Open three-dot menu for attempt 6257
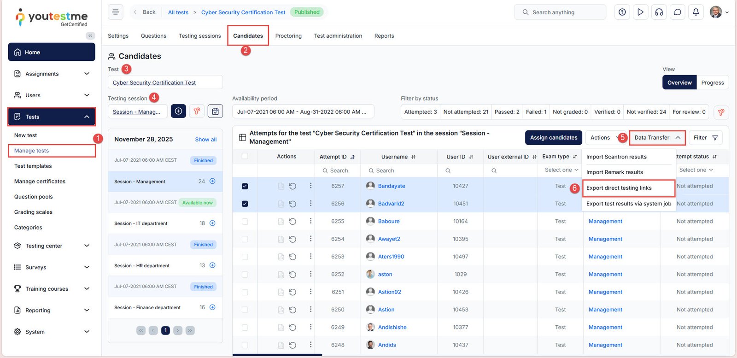Image resolution: width=737 pixels, height=358 pixels. tap(310, 186)
